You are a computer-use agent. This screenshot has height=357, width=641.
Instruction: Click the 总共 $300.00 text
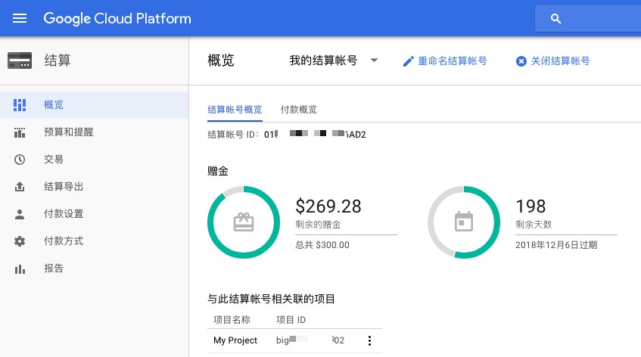[322, 245]
